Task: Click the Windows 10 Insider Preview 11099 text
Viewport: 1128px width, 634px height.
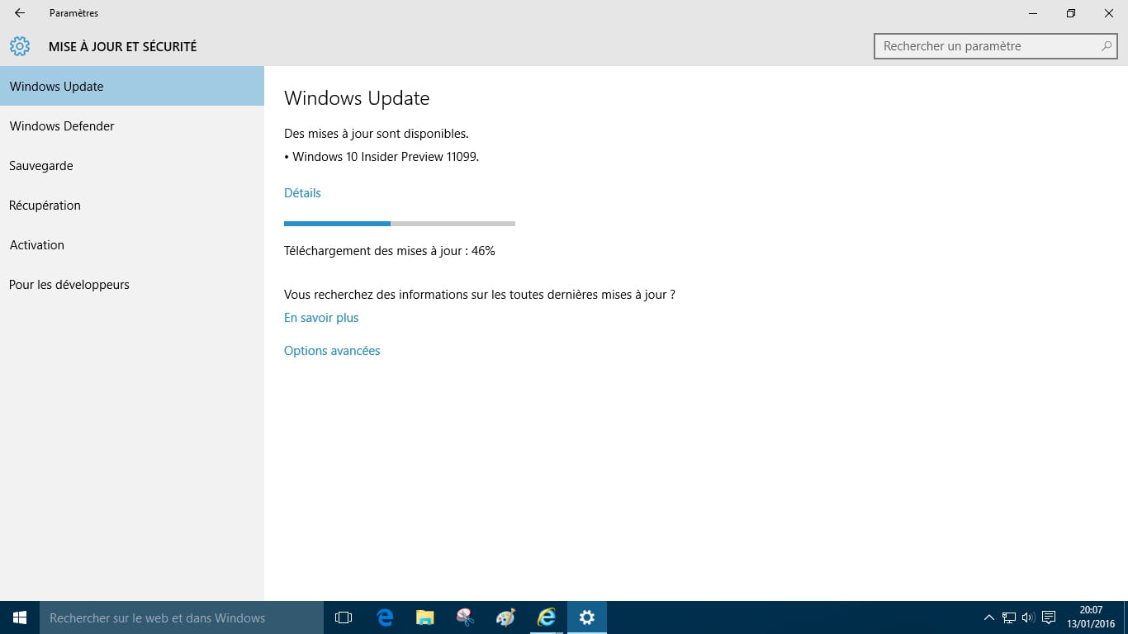Action: point(386,157)
